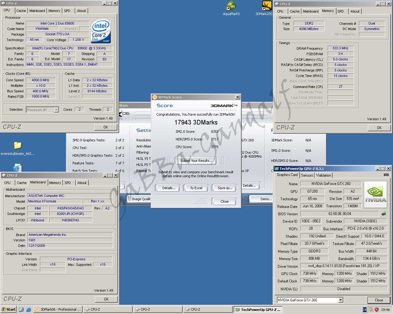393x314 pixels.
Task: Open the Processor #1 selection dropdown
Action: pyautogui.click(x=56, y=109)
